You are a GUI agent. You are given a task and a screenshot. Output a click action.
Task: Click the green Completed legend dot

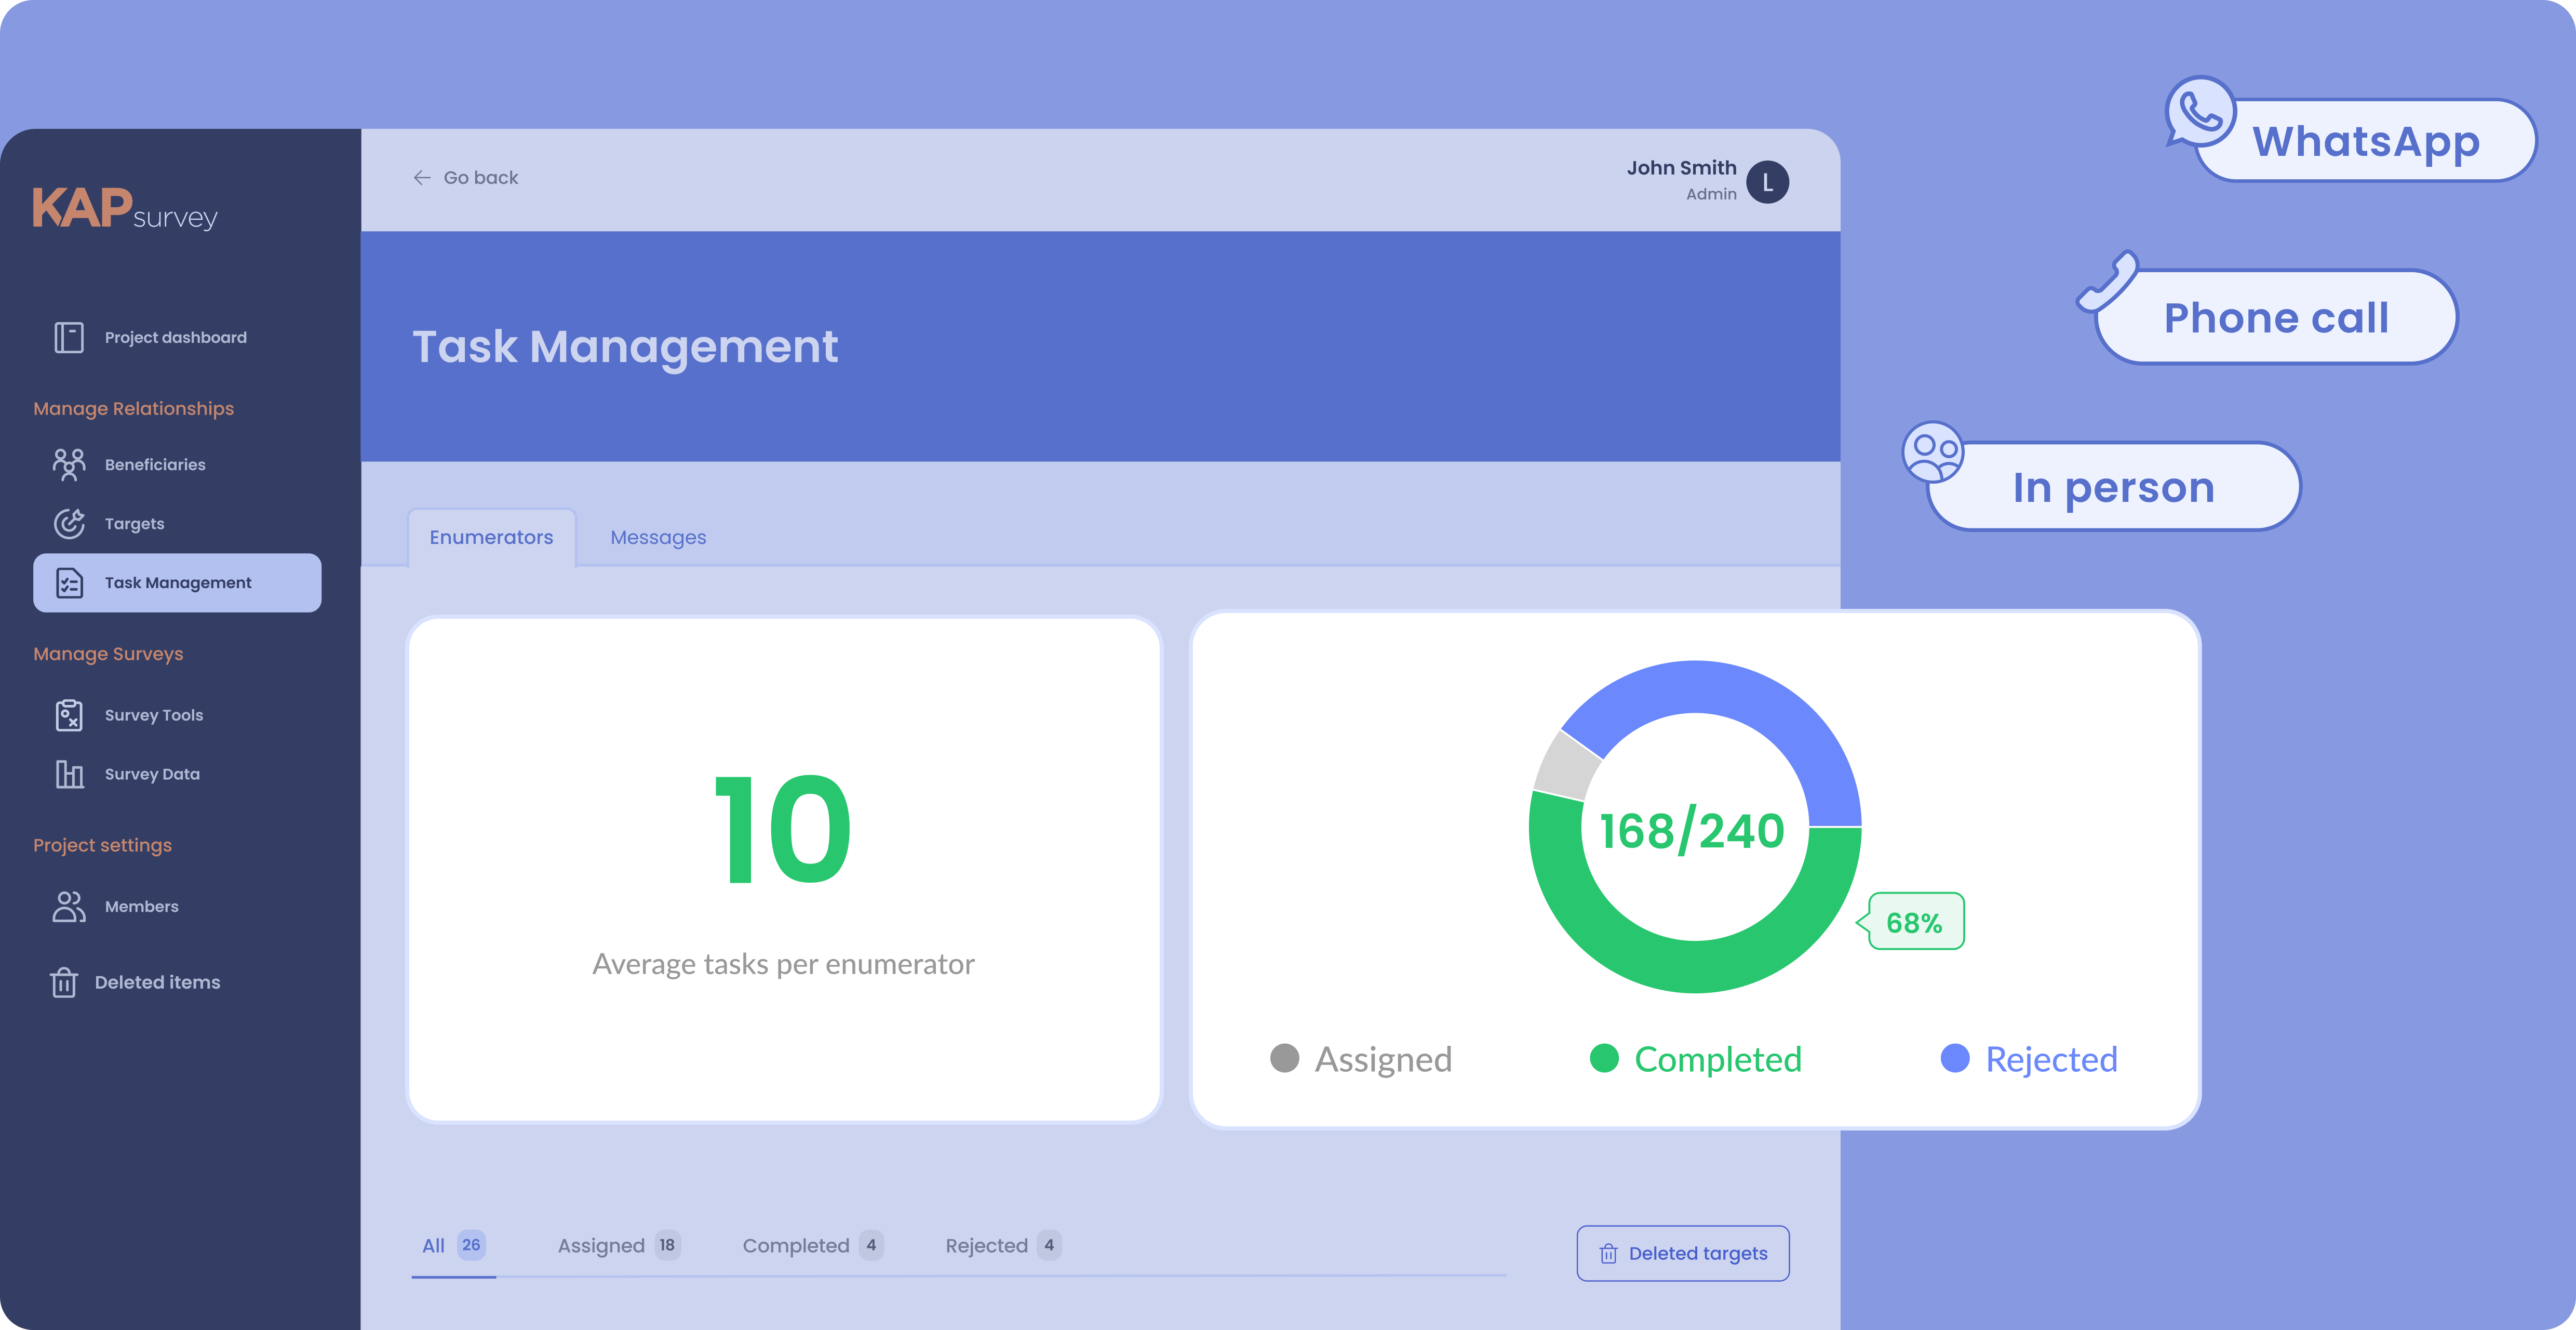pos(1604,1058)
